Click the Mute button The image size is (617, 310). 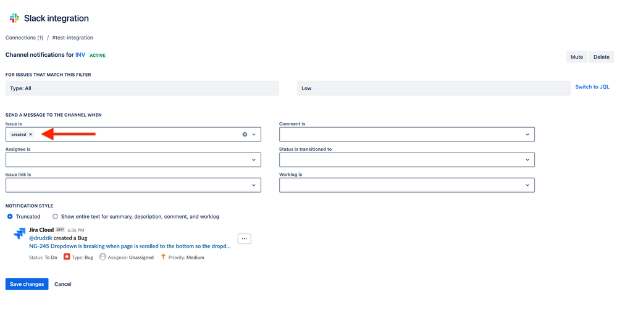click(x=577, y=57)
